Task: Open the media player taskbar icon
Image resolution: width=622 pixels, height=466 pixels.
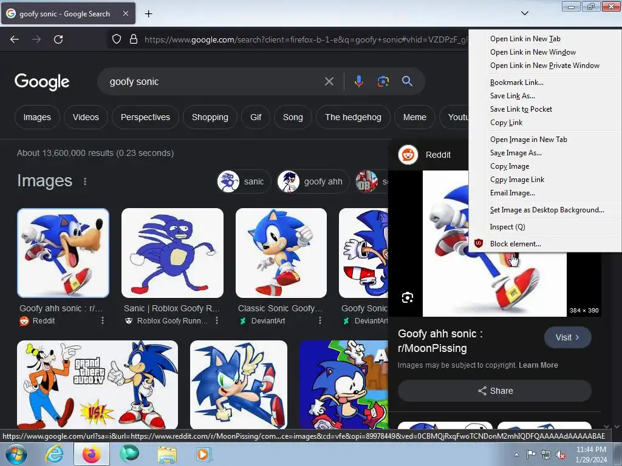Action: pyautogui.click(x=203, y=454)
